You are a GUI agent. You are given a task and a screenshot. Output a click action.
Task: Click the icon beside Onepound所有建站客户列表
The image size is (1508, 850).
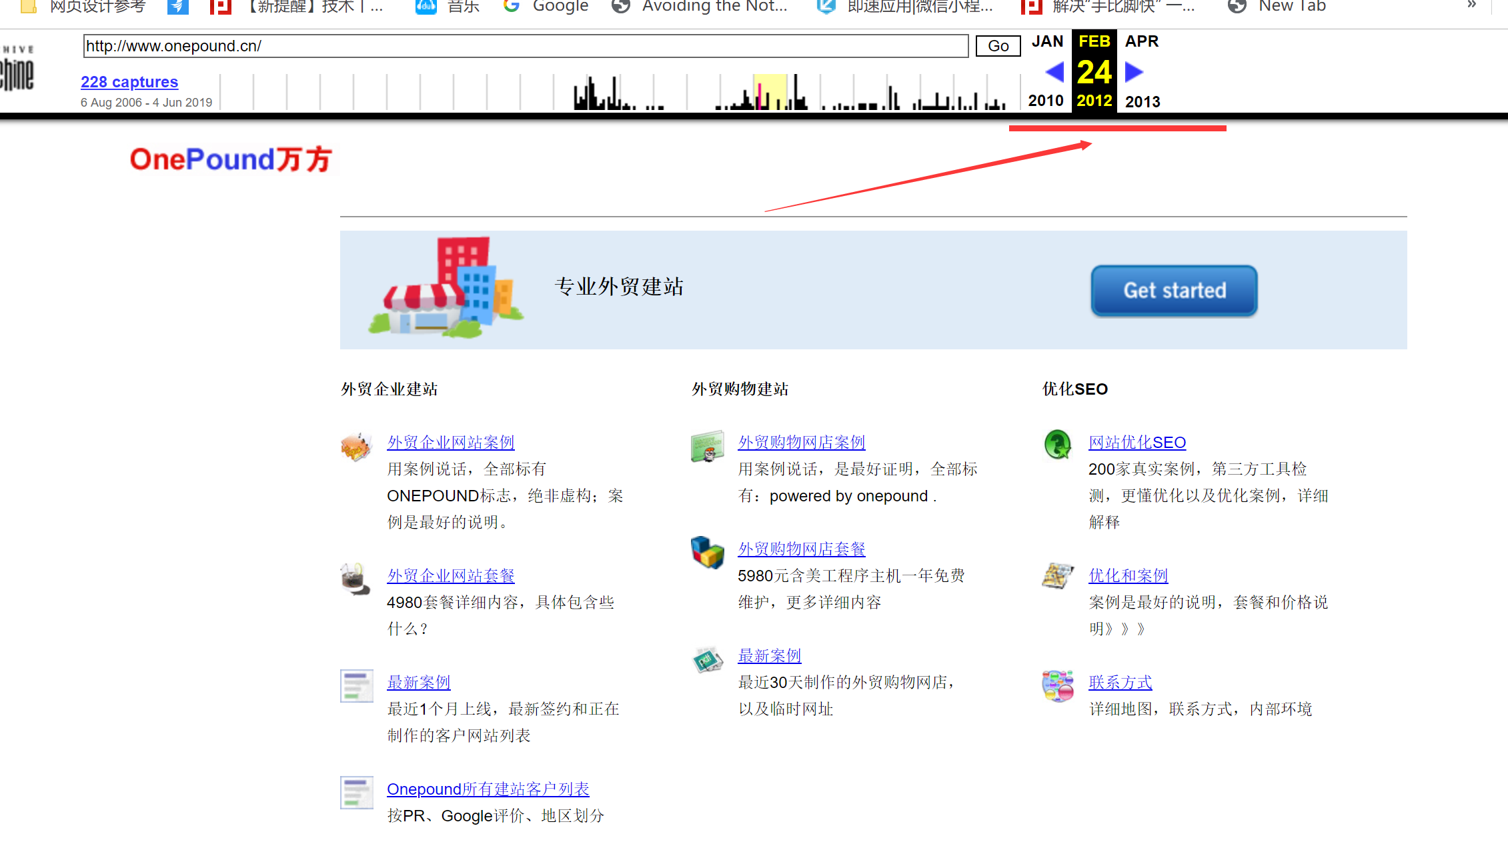pyautogui.click(x=357, y=793)
